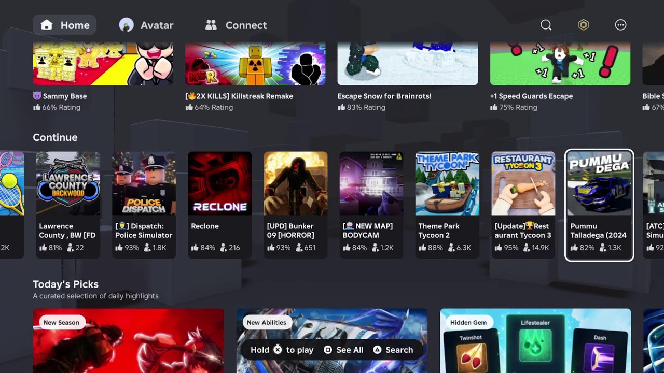This screenshot has height=373, width=664.
Task: Click the '64% Rating' text
Action: click(x=214, y=107)
